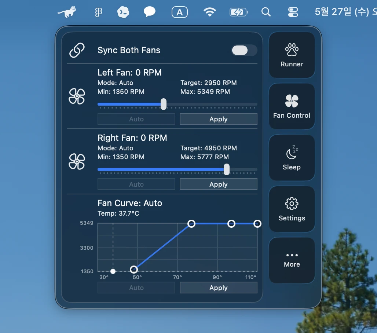Click Auto button under Fan Curve

136,288
